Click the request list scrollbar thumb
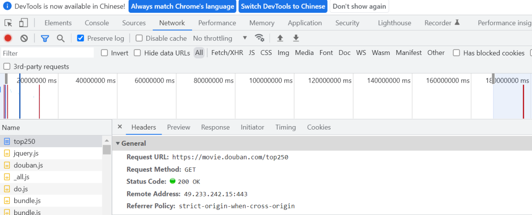Image resolution: width=532 pixels, height=215 pixels. [107, 149]
